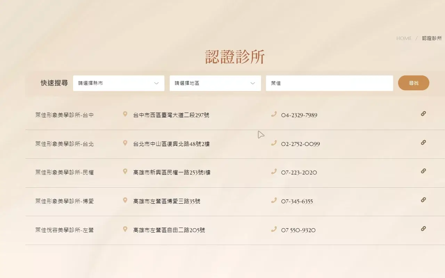The image size is (445, 278).
Task: Click phone icon beside 07 550-9320
Action: (274, 229)
